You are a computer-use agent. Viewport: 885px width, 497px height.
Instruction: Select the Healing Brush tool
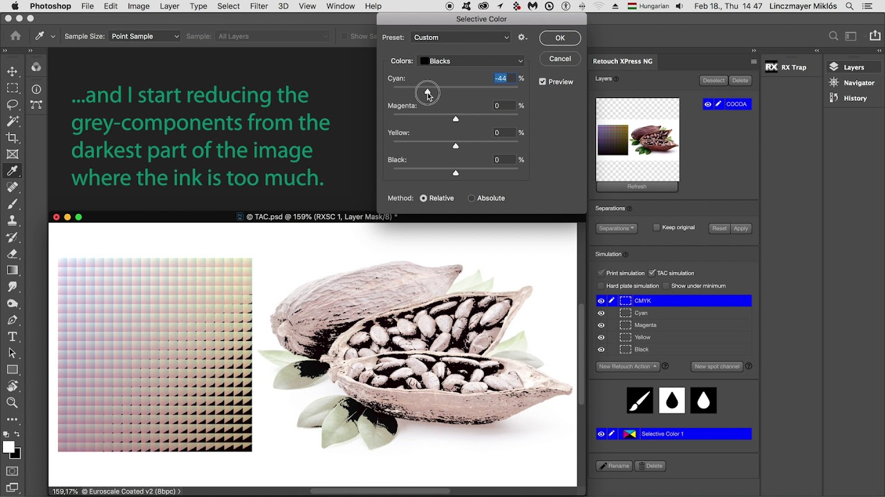(x=12, y=187)
